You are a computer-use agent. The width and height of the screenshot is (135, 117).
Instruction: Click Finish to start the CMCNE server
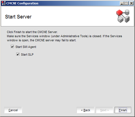[123, 110]
